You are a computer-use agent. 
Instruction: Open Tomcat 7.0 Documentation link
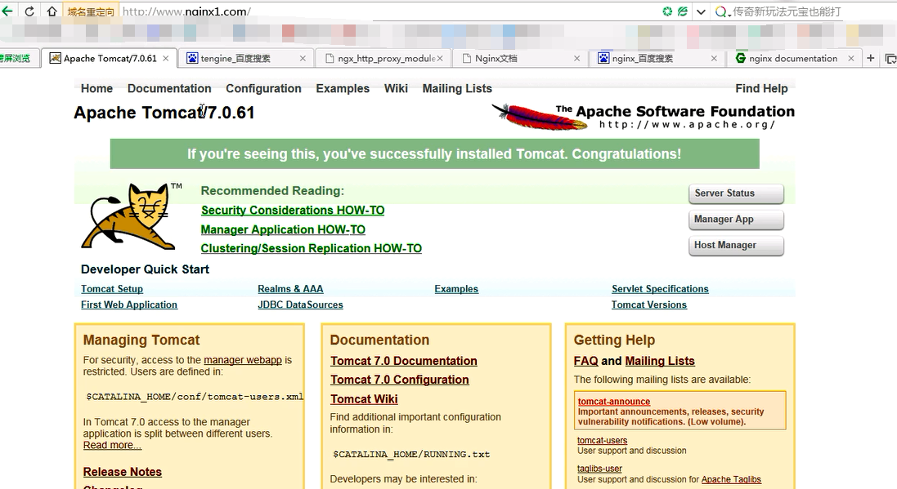coord(404,361)
